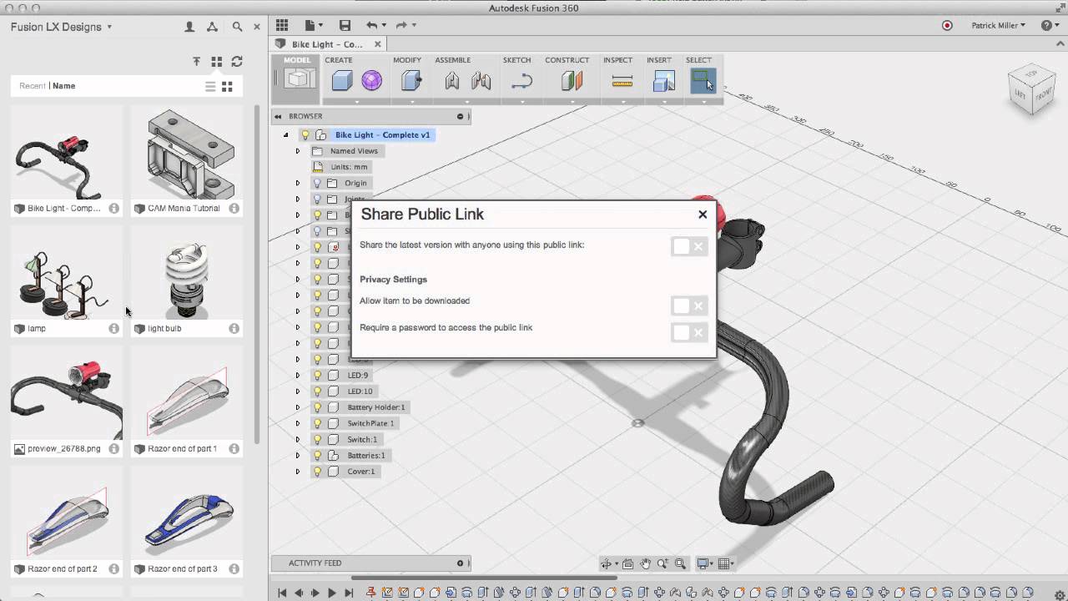The height and width of the screenshot is (601, 1068).
Task: Play the design timeline
Action: [332, 593]
